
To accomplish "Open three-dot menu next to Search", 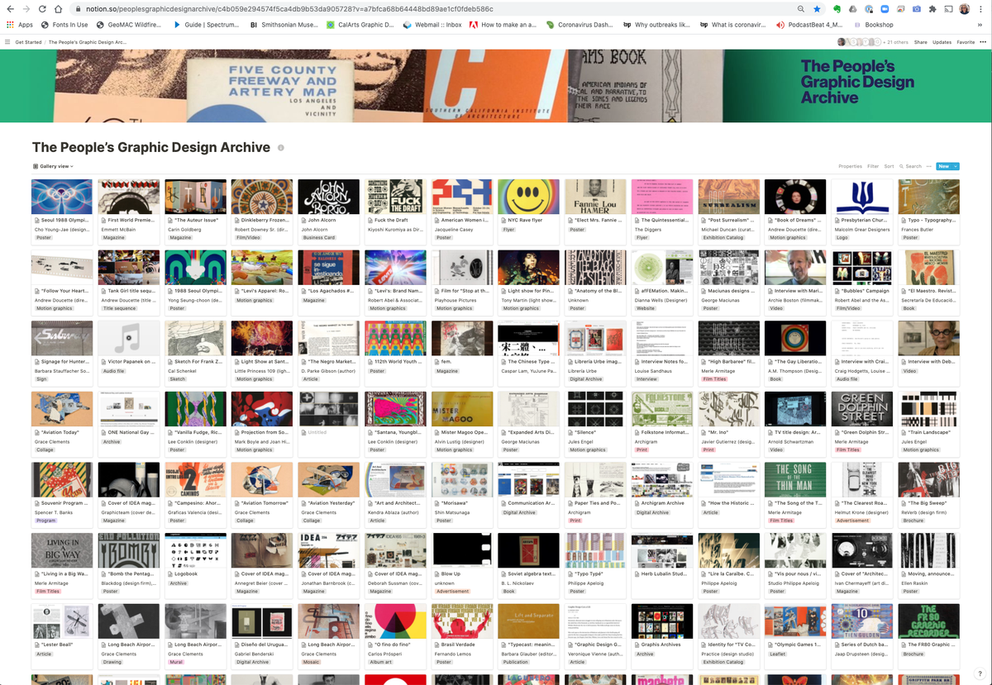I will (x=928, y=166).
